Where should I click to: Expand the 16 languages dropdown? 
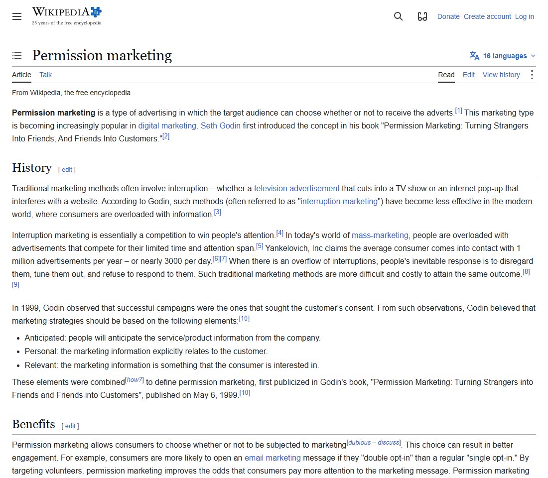point(502,56)
